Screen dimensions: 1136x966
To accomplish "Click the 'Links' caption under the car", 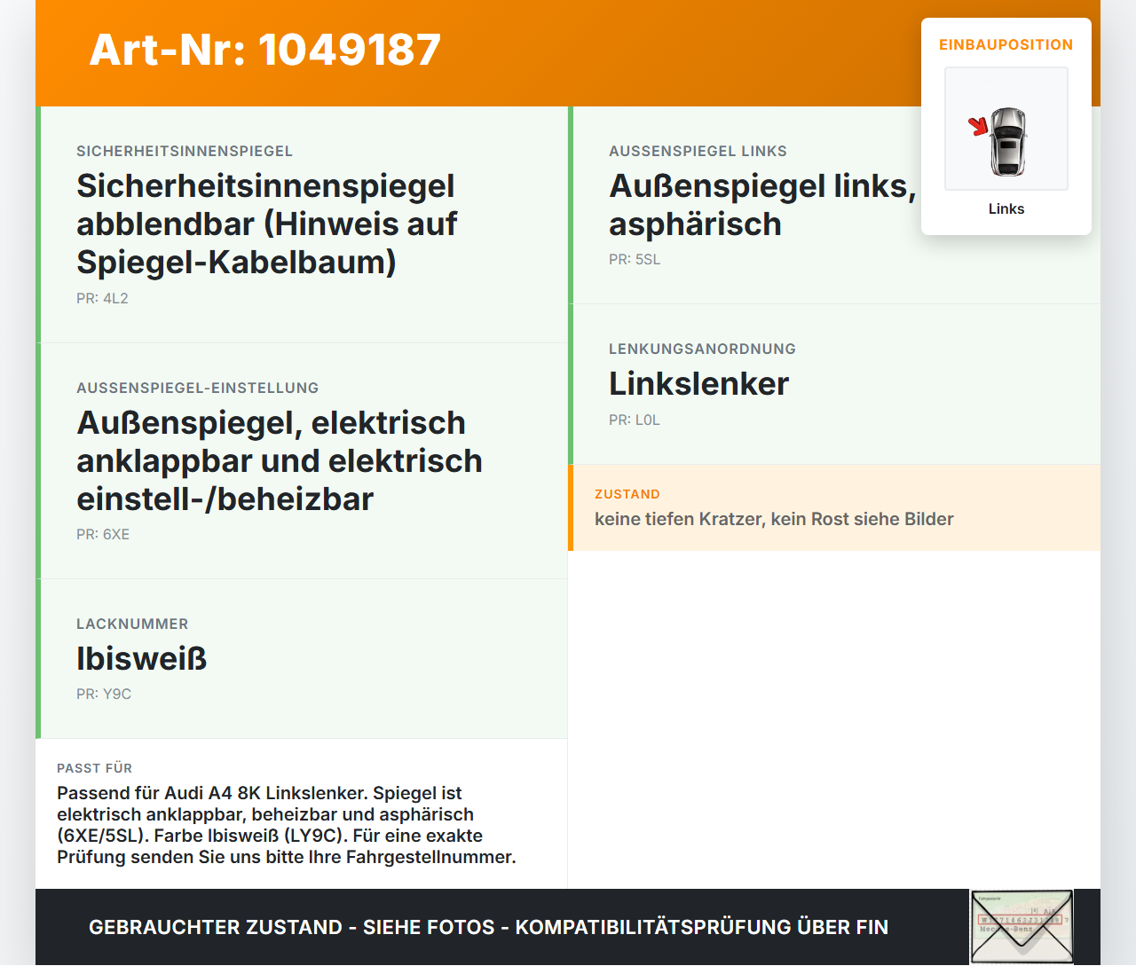I will click(x=1006, y=208).
